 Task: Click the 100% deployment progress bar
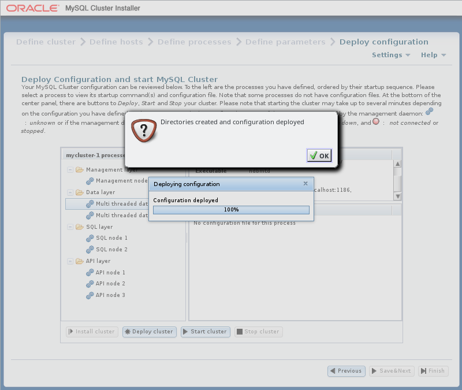tap(231, 210)
